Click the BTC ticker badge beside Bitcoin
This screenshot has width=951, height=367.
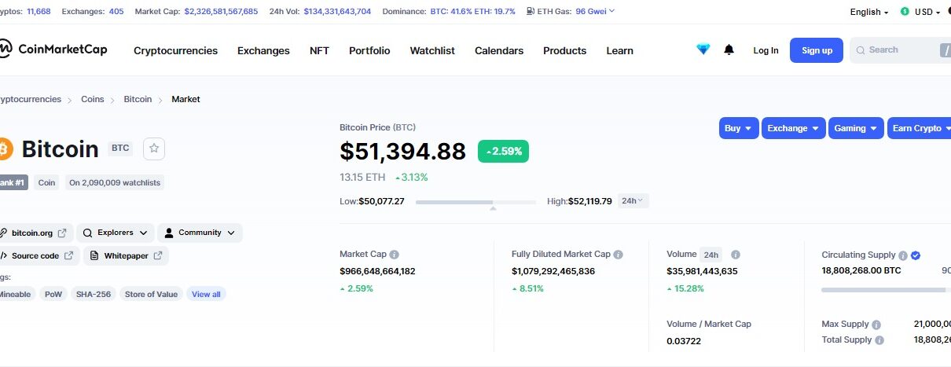click(120, 148)
